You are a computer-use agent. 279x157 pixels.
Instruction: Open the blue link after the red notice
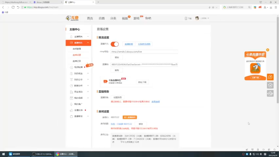click(x=156, y=102)
